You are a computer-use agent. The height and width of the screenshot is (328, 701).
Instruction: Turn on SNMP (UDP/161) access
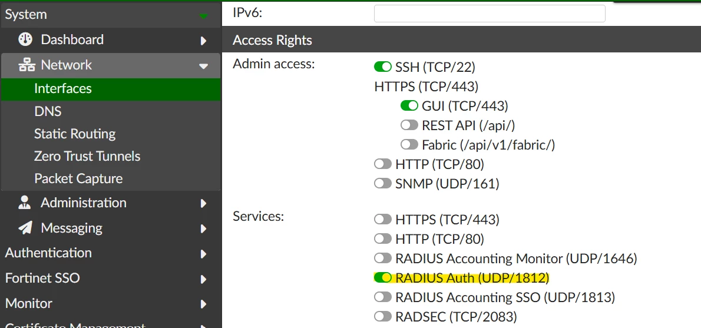[x=383, y=183]
